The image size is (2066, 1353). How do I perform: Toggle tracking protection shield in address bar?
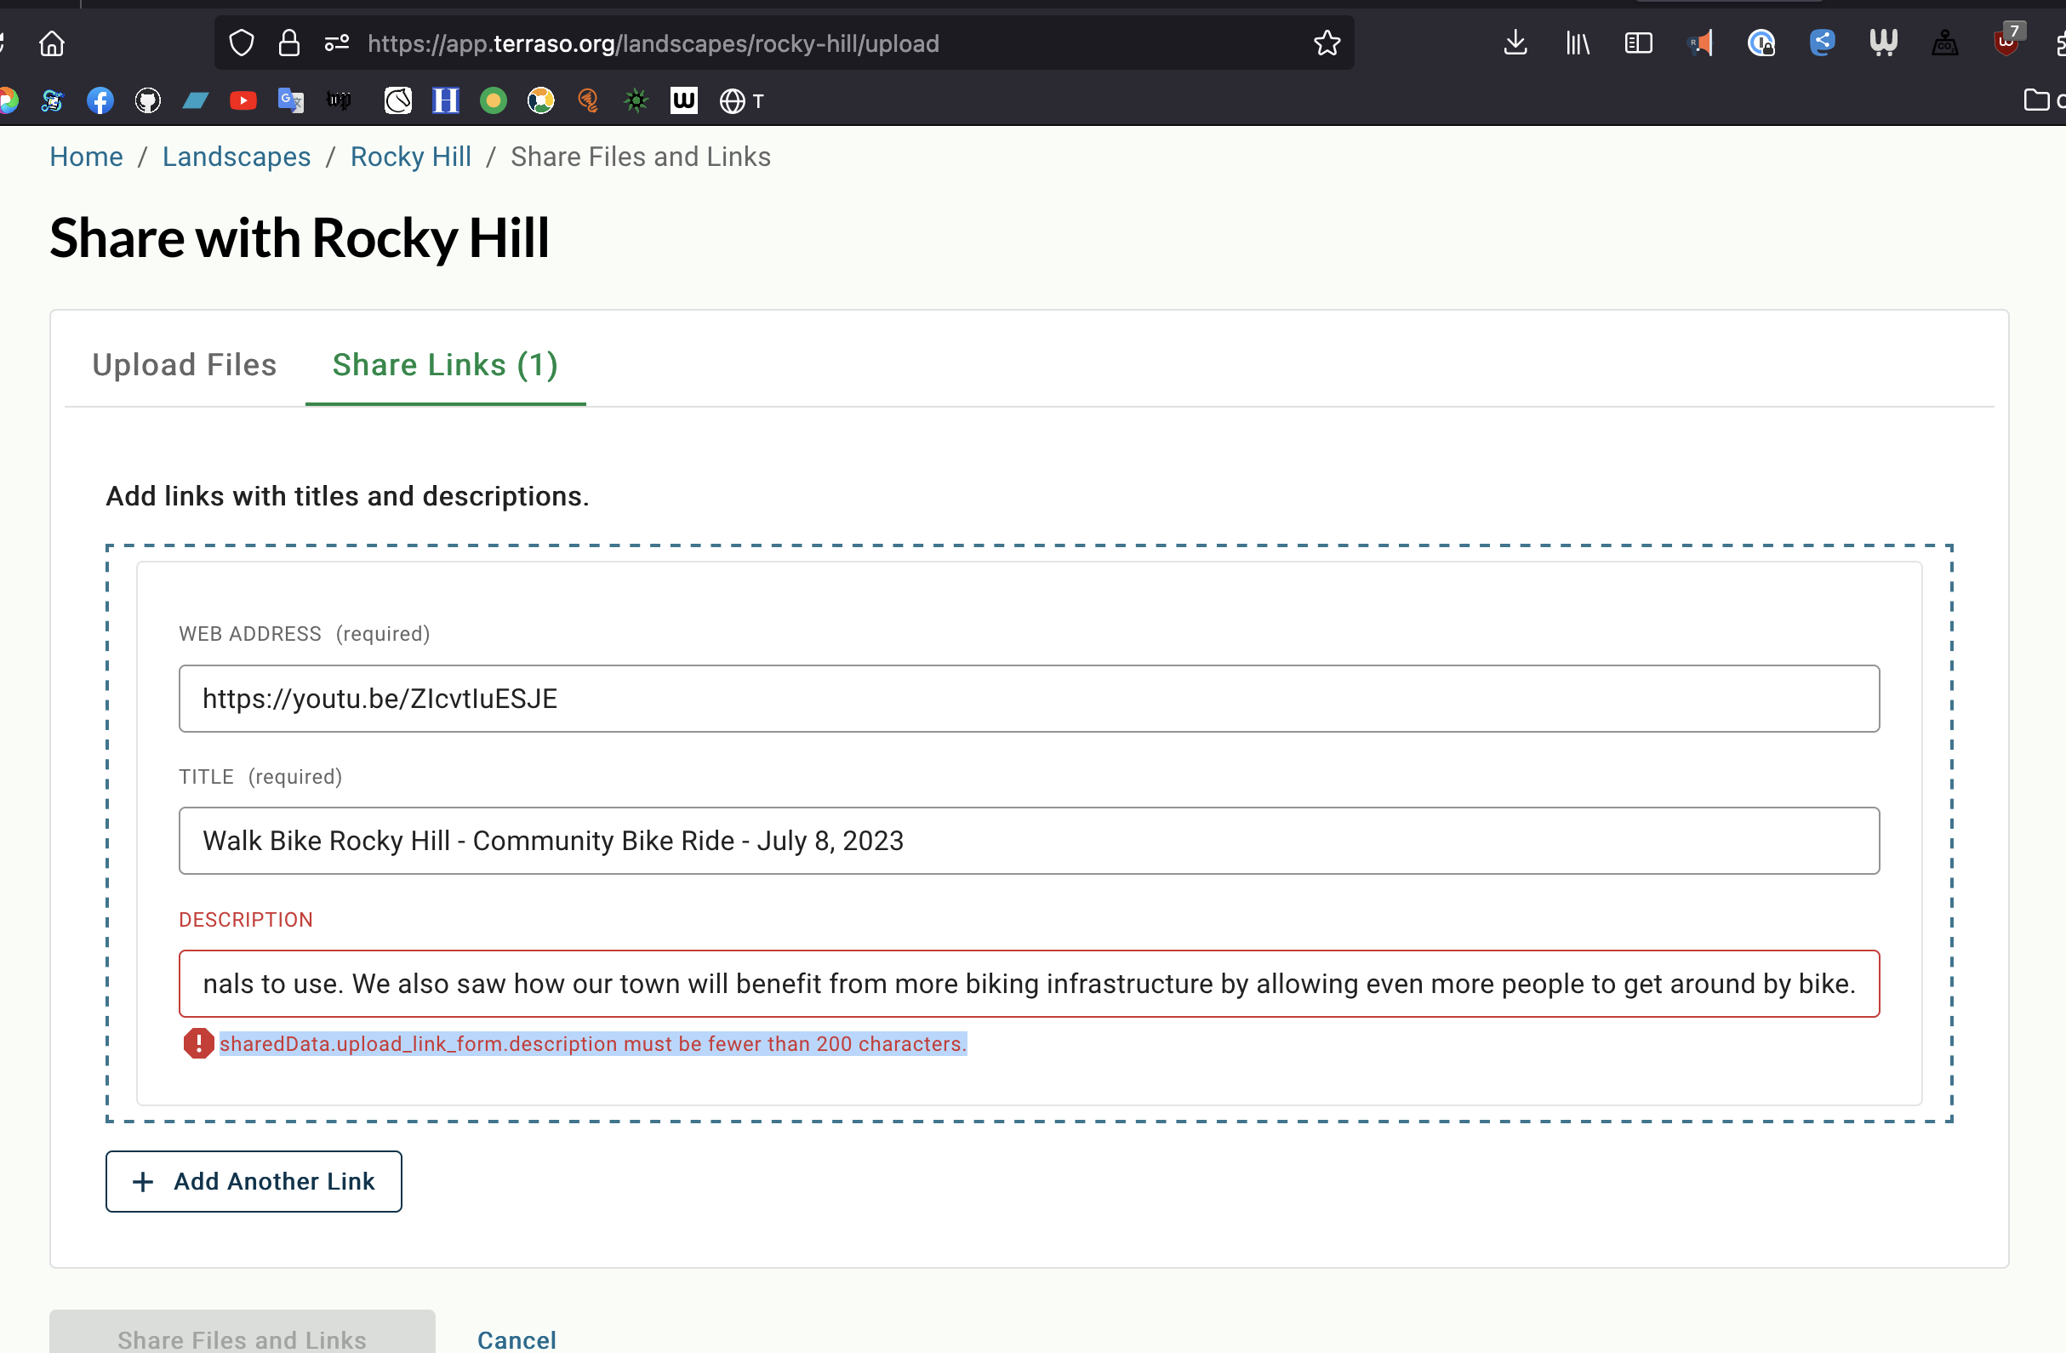pos(242,43)
